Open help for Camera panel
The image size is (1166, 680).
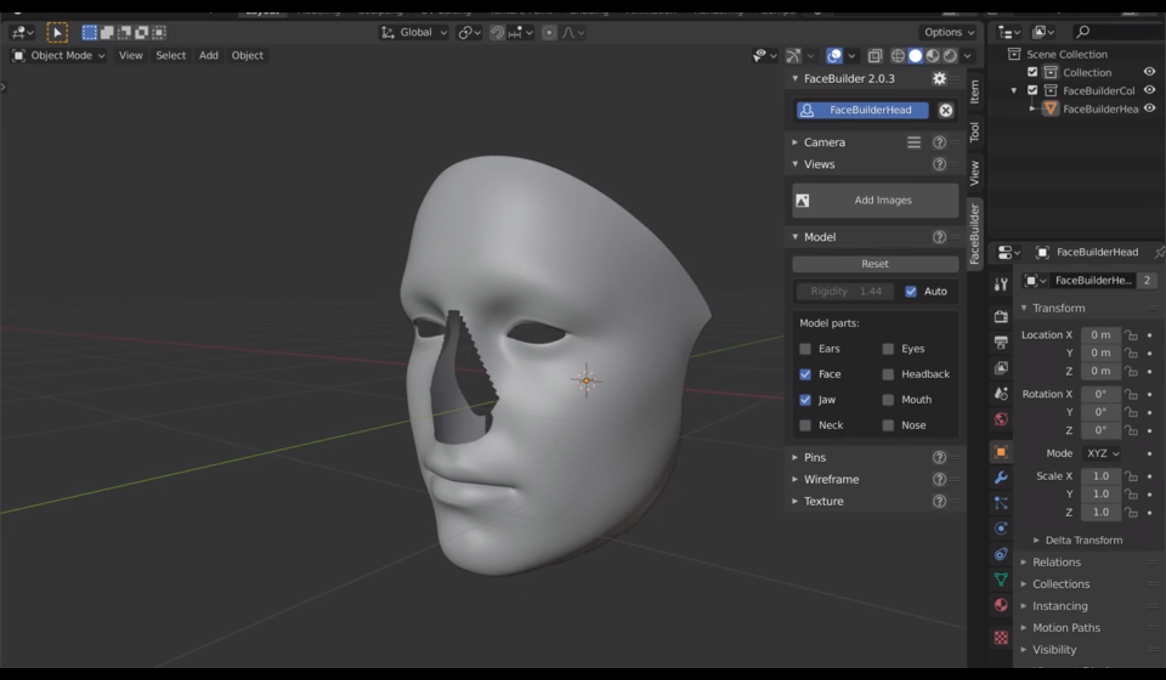[x=939, y=142]
